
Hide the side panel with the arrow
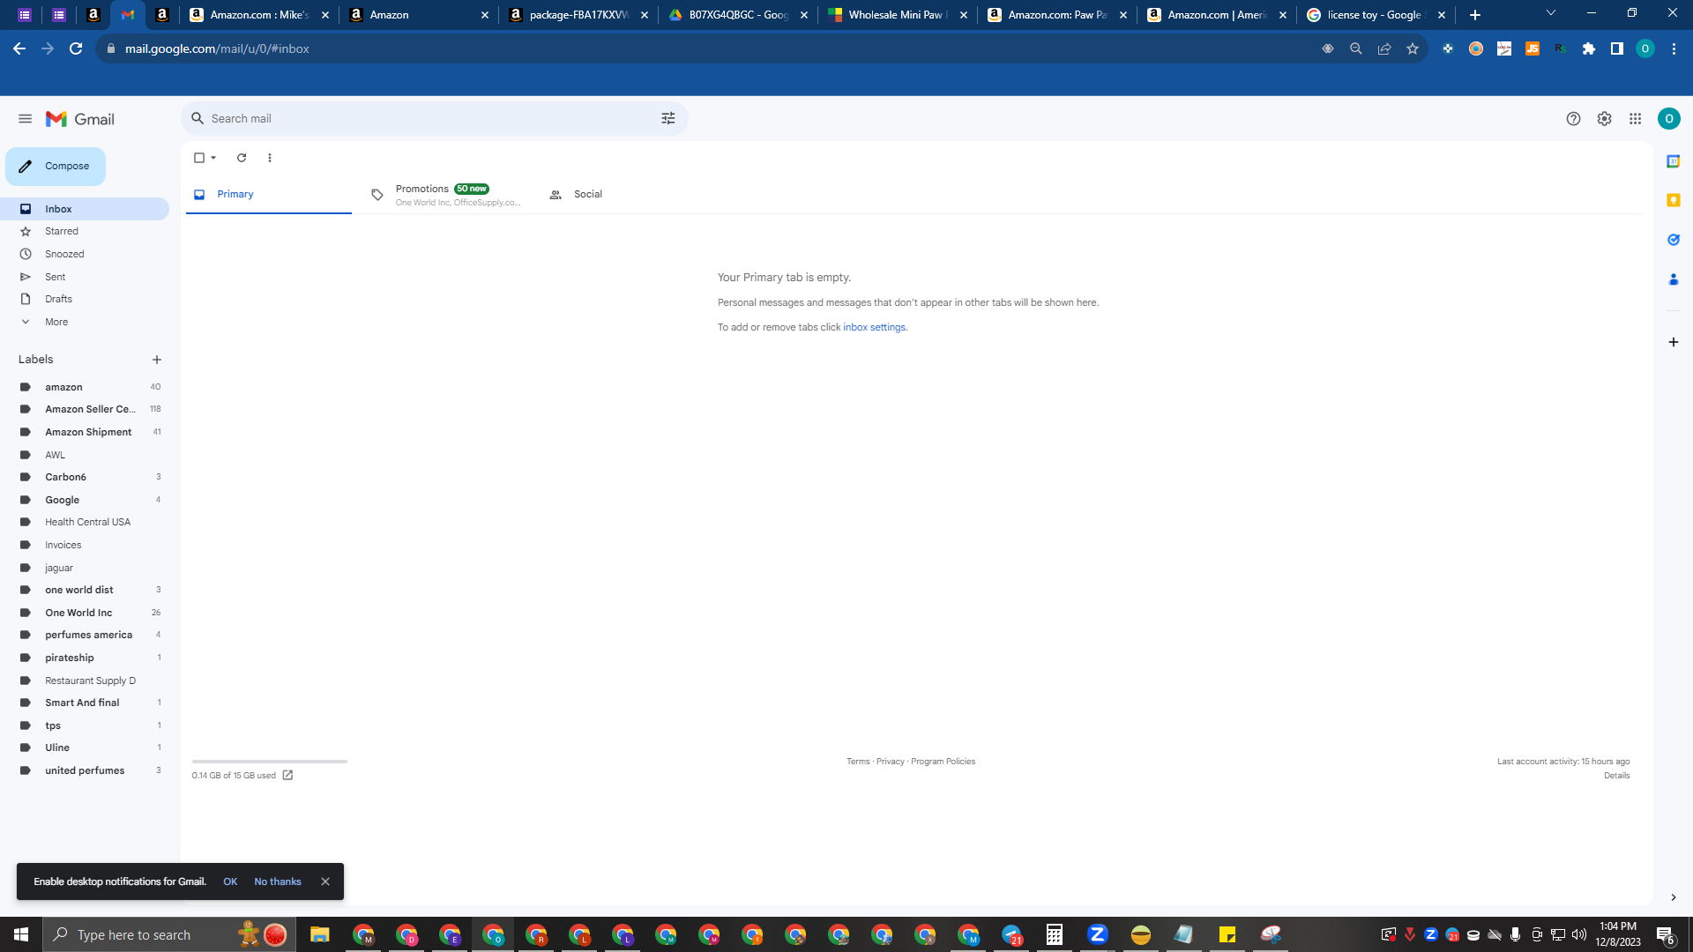pyautogui.click(x=1673, y=897)
